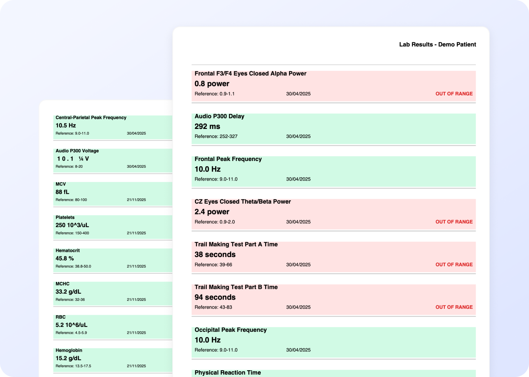Screen dimensions: 529x377
Task: Select Trail Making Test Part B Time
Action: pos(334,299)
